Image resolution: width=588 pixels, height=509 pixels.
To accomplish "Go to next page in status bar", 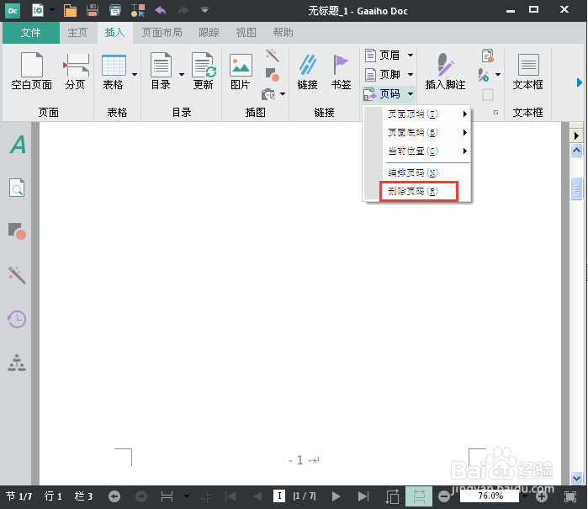I will coord(336,496).
